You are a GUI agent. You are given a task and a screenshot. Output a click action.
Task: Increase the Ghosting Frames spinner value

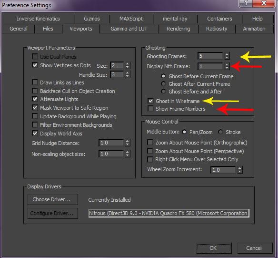(227, 54)
